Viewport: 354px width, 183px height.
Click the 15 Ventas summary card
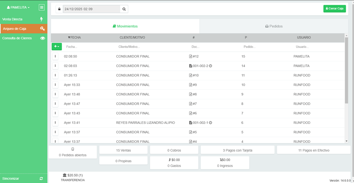pos(123,150)
